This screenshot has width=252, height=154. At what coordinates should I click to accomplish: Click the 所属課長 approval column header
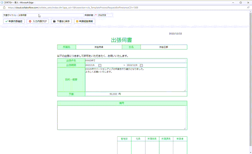(x=166, y=139)
